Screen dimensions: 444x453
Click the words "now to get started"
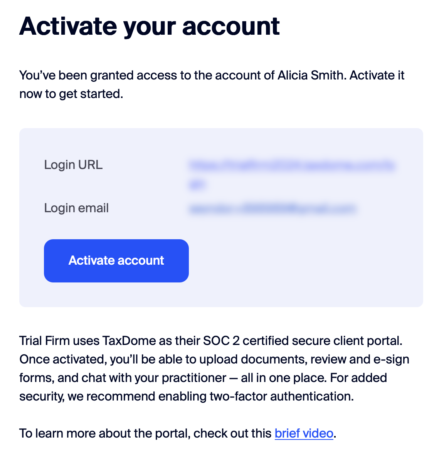click(71, 94)
